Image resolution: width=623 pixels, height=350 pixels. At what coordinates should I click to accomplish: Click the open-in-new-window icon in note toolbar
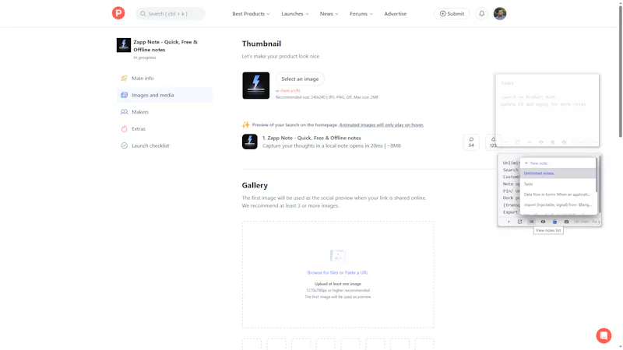pyautogui.click(x=519, y=222)
